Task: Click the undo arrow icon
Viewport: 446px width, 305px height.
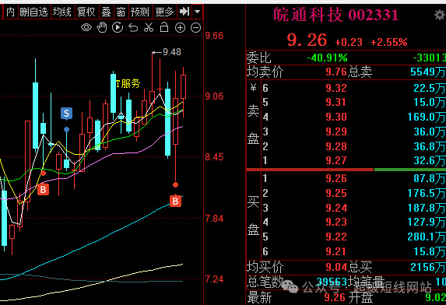Action: (133, 28)
